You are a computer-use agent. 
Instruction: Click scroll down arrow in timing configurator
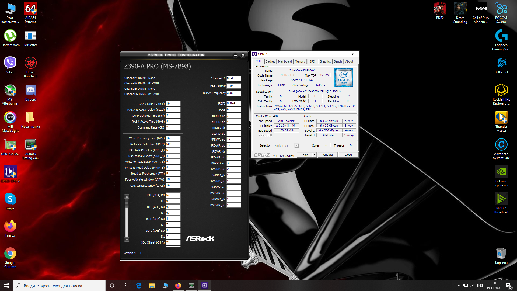pyautogui.click(x=127, y=240)
